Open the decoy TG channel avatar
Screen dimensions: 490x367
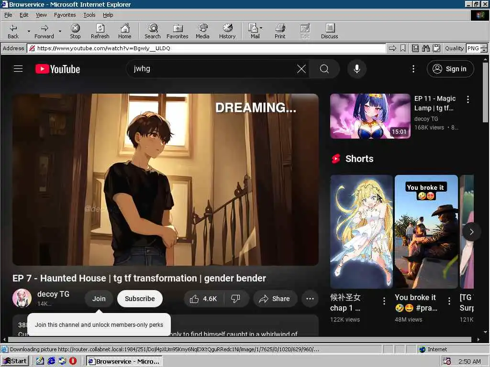tap(22, 298)
